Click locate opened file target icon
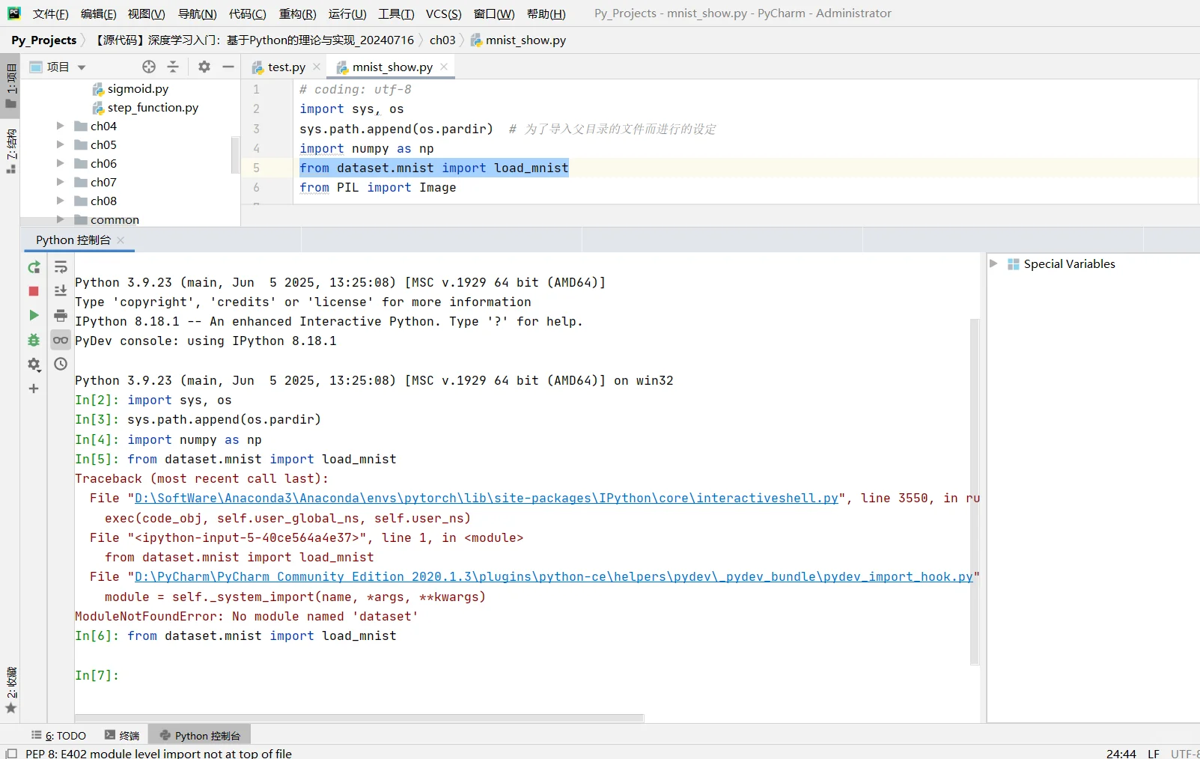Screen dimensions: 1200x759 (x=149, y=67)
